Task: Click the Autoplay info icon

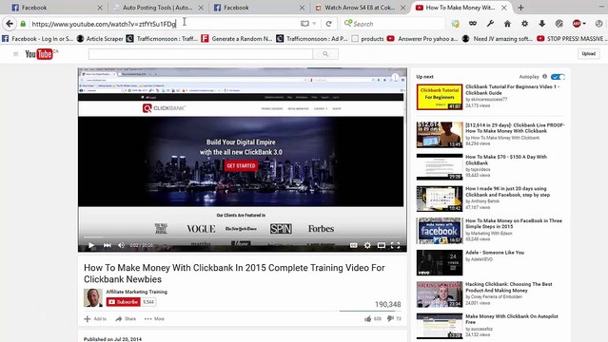Action: click(x=544, y=77)
